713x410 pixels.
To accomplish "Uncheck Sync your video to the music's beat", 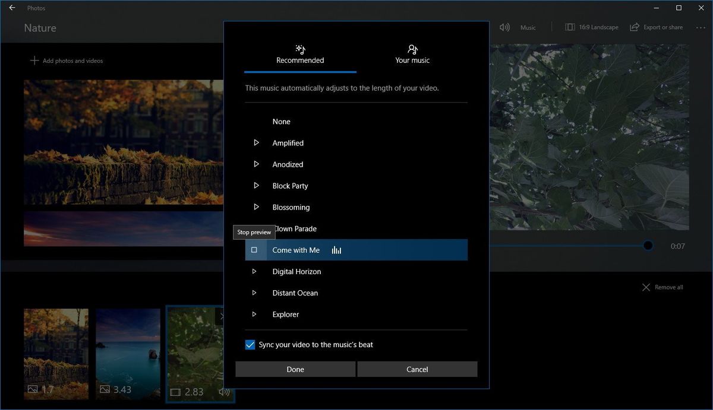I will click(x=250, y=344).
